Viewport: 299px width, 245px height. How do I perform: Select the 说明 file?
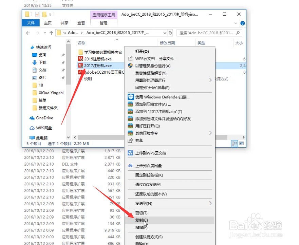88,79
